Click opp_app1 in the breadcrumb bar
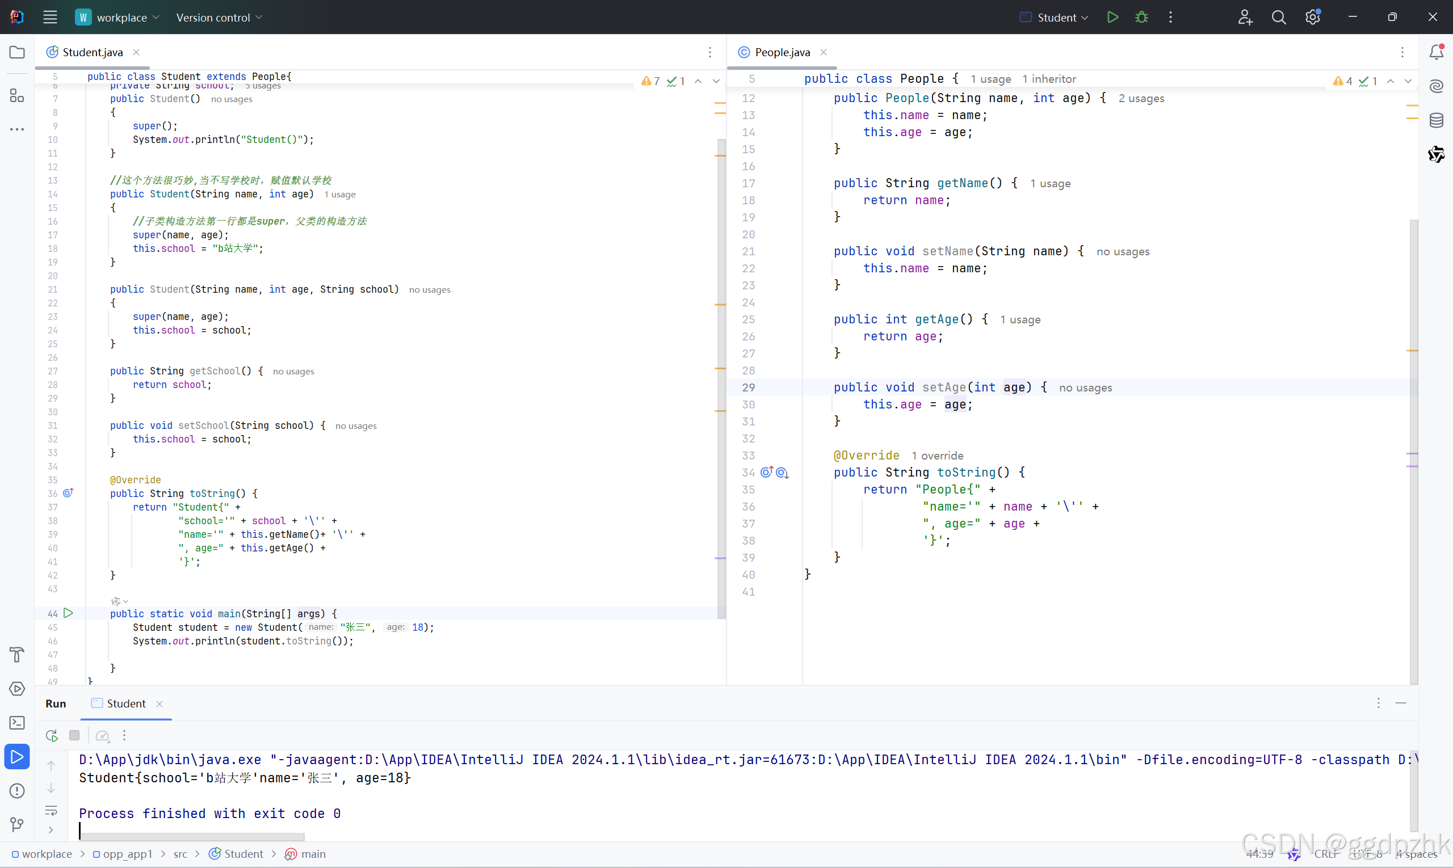Screen dimensions: 1453x868 click(122, 854)
